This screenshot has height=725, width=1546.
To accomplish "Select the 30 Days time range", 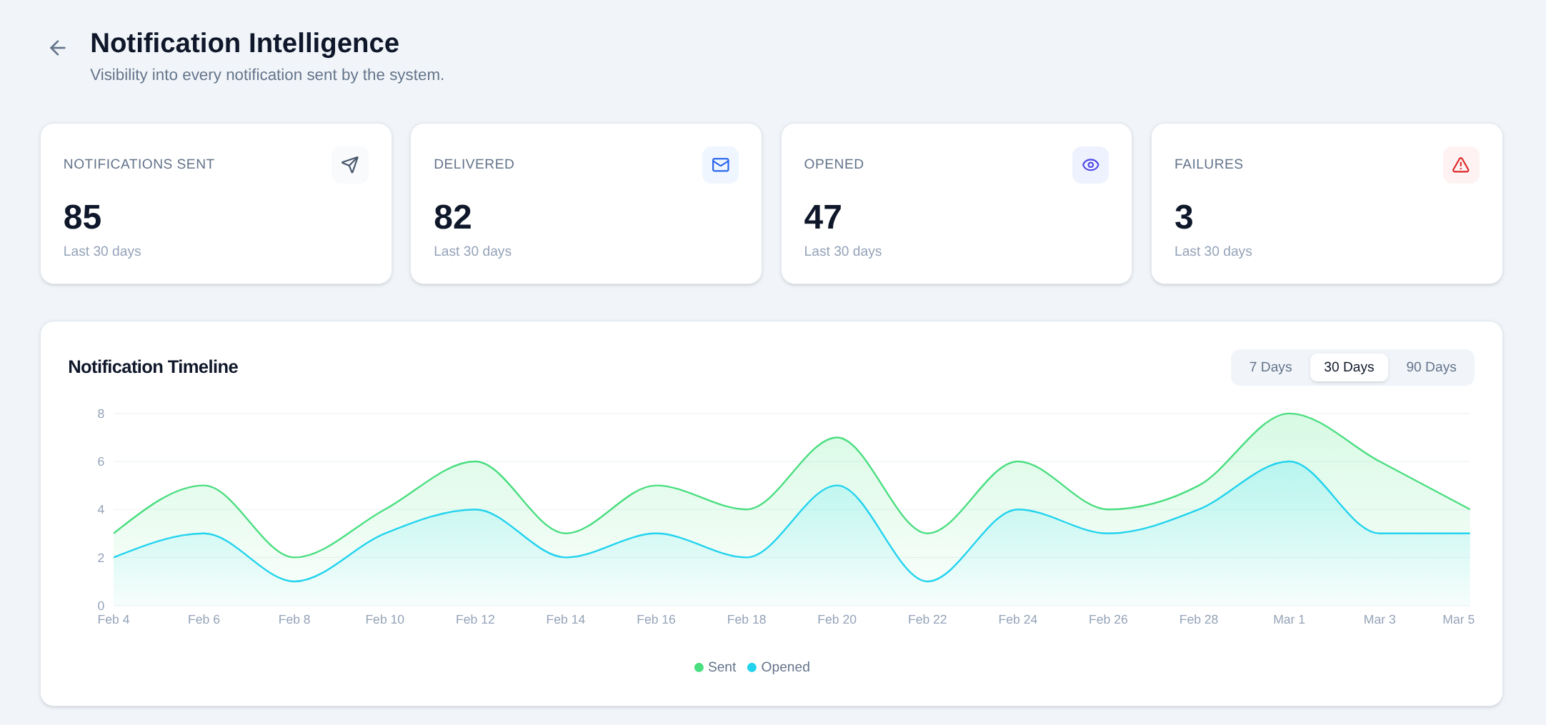I will point(1348,366).
